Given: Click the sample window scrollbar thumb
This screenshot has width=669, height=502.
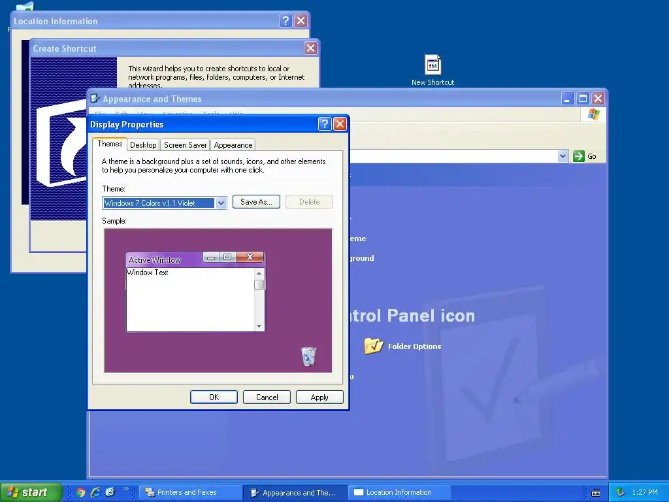Looking at the screenshot, I should [259, 284].
